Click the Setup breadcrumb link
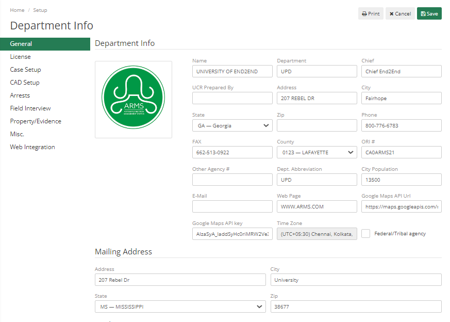Viewport: 450px width, 322px height. pyautogui.click(x=40, y=10)
